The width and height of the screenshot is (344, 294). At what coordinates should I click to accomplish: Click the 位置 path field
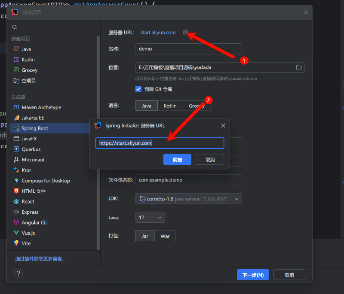[220, 67]
